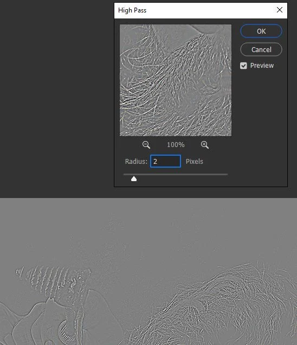The image size is (297, 345).
Task: Click the 100% zoom level readout
Action: [176, 145]
